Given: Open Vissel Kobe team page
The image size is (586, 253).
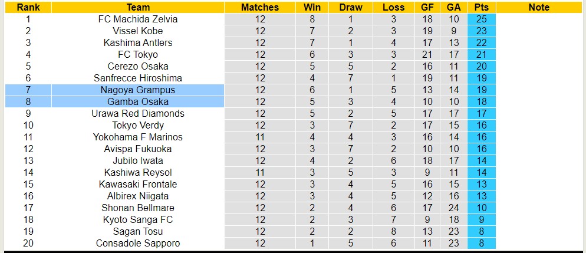Looking at the screenshot, I should point(138,31).
